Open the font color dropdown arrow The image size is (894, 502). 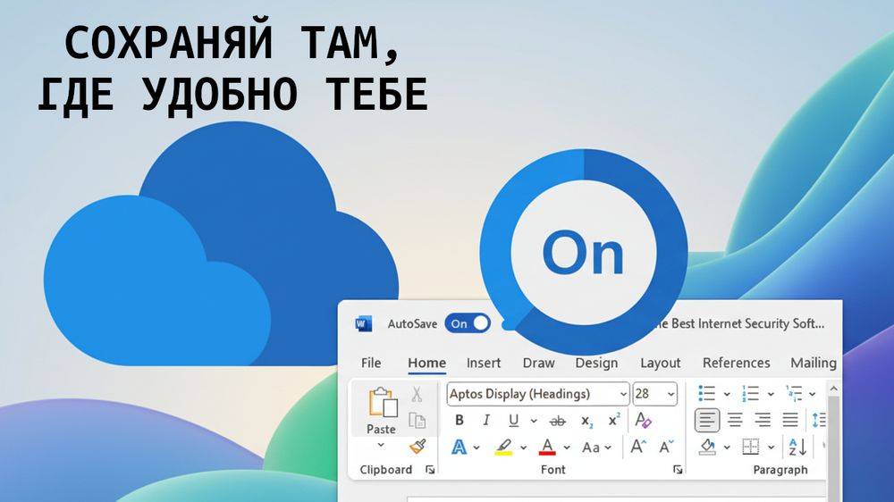tap(567, 448)
